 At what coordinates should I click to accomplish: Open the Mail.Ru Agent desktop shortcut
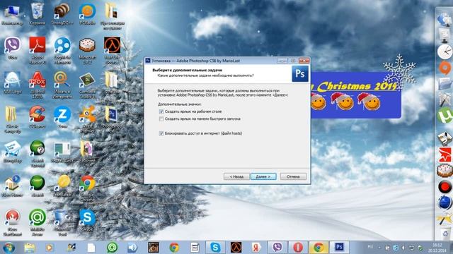click(38, 223)
